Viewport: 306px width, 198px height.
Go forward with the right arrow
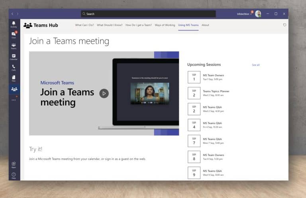click(x=18, y=14)
